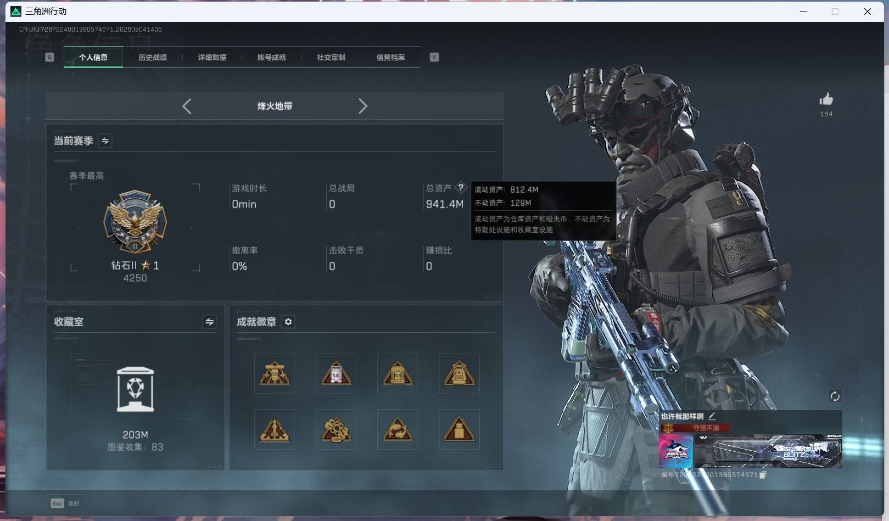Click the 三角洲行动 app icon in title bar
This screenshot has width=889, height=521.
pos(16,11)
